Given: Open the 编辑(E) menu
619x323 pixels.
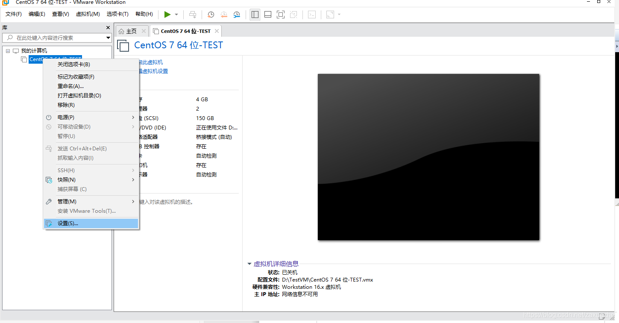Looking at the screenshot, I should (37, 14).
